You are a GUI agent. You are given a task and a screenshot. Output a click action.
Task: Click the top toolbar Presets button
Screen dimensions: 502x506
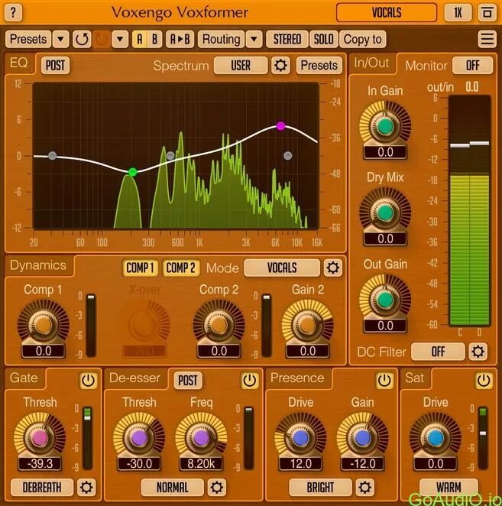click(28, 39)
